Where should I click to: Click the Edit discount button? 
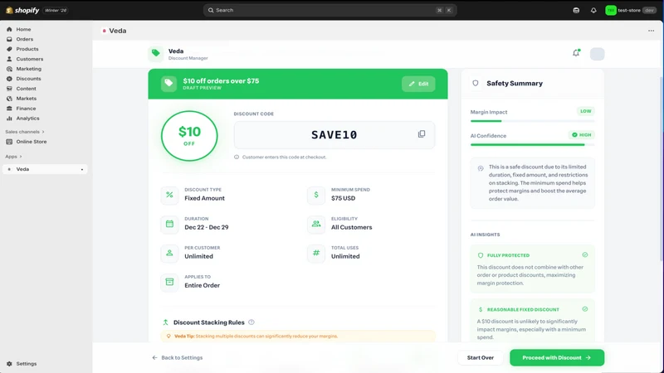tap(418, 84)
